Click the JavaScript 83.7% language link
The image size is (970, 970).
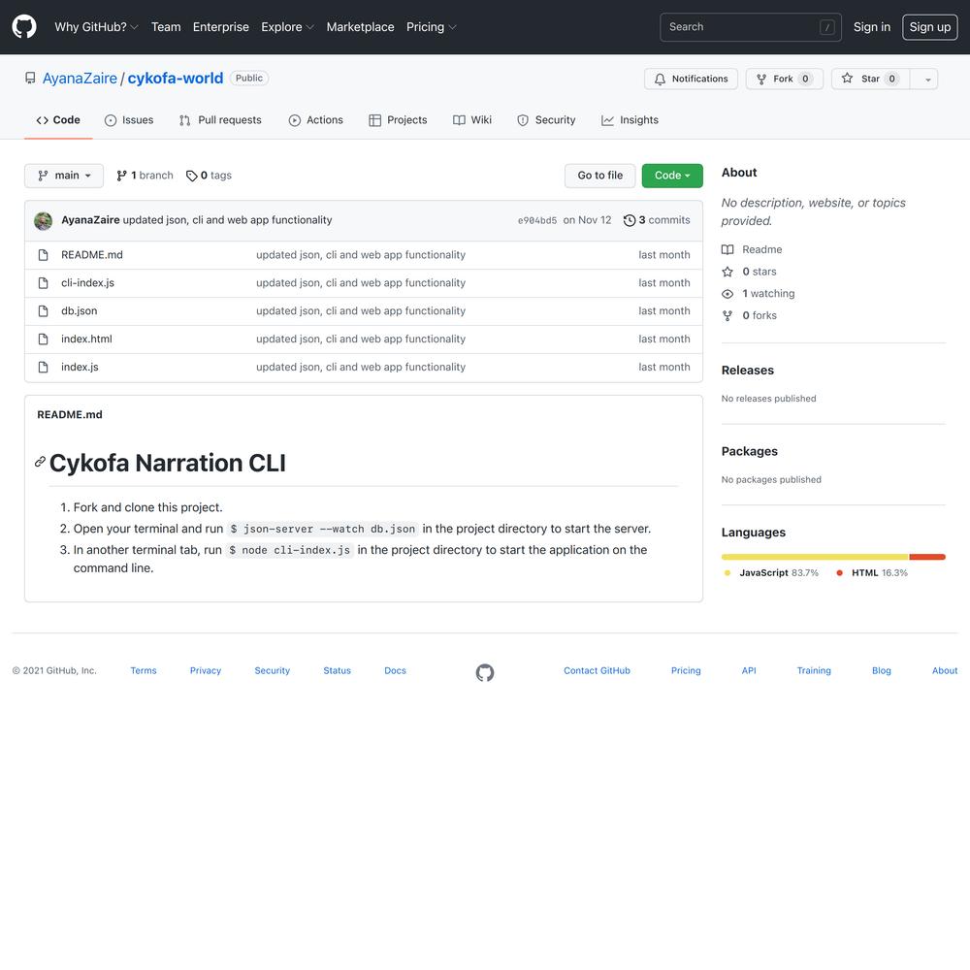tap(771, 573)
